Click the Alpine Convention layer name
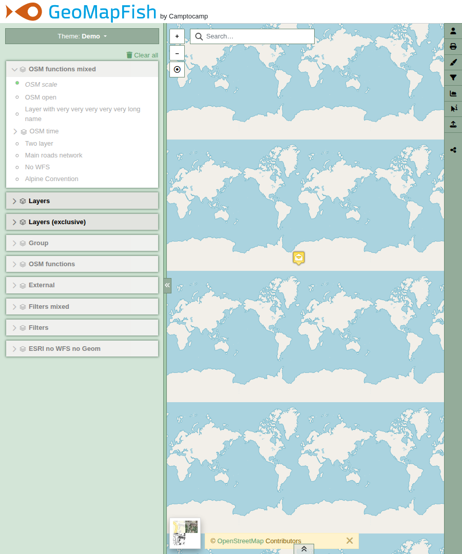Screen dimensions: 462x554 pos(52,179)
